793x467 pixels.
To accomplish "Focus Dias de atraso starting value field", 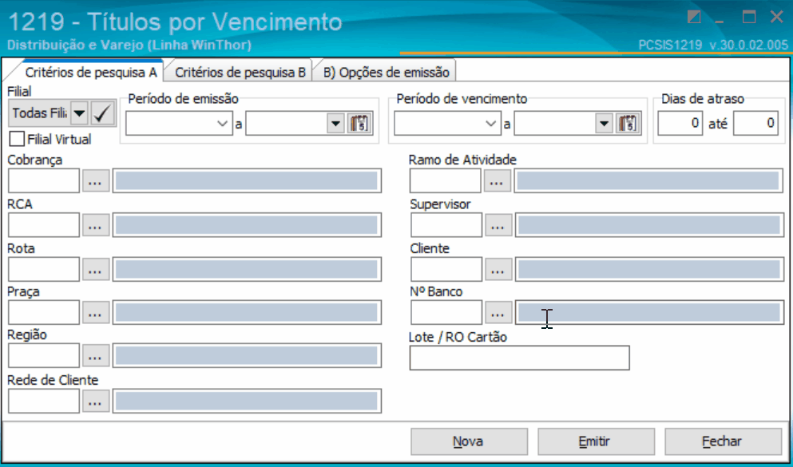I will click(680, 123).
